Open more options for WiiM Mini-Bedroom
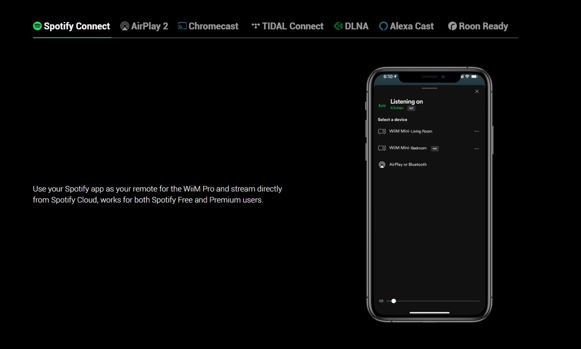The height and width of the screenshot is (349, 581). tap(477, 149)
